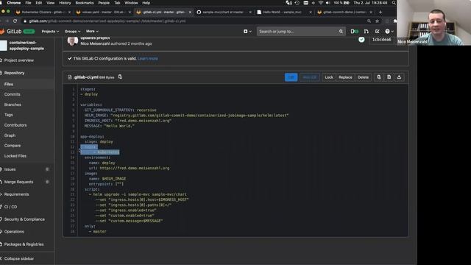Open the Bookmarks menu
The width and height of the screenshot is (471, 265).
85,3
